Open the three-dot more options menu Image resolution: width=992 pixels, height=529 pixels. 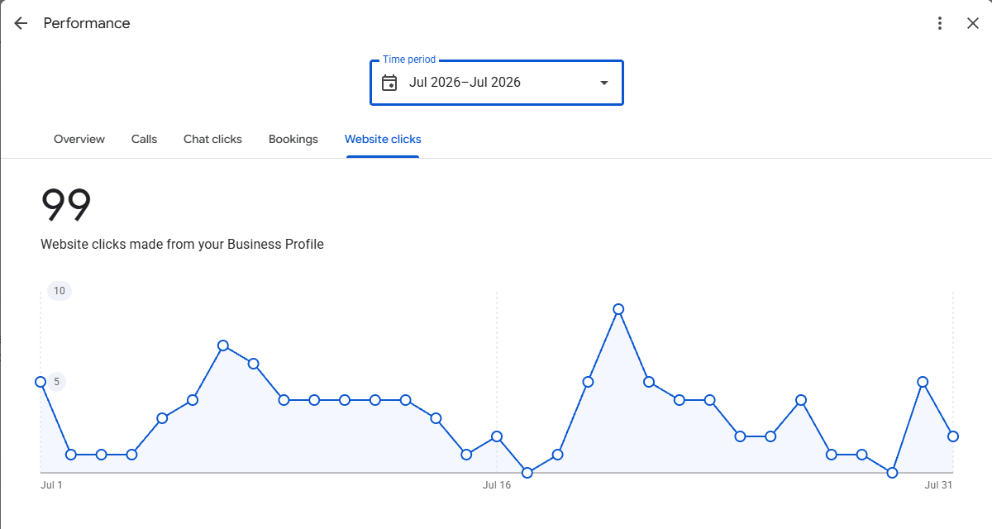[x=940, y=23]
